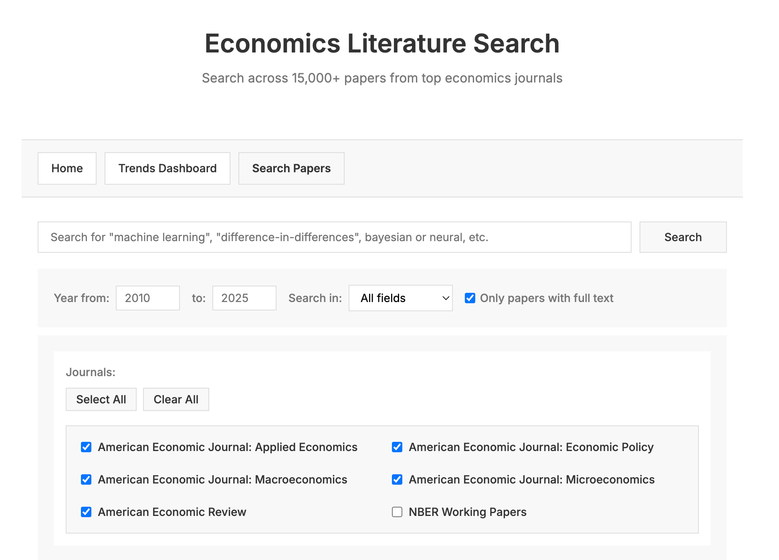
Task: Switch to the Trends Dashboard tab
Action: pyautogui.click(x=167, y=168)
